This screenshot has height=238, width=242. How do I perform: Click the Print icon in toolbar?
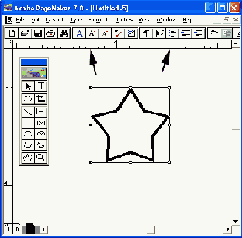click(51, 33)
